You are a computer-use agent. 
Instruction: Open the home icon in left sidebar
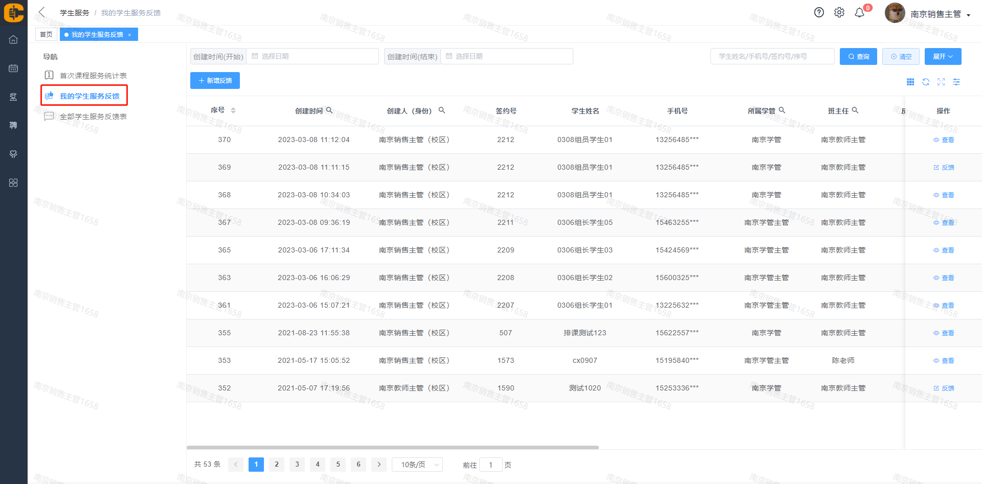(x=13, y=39)
